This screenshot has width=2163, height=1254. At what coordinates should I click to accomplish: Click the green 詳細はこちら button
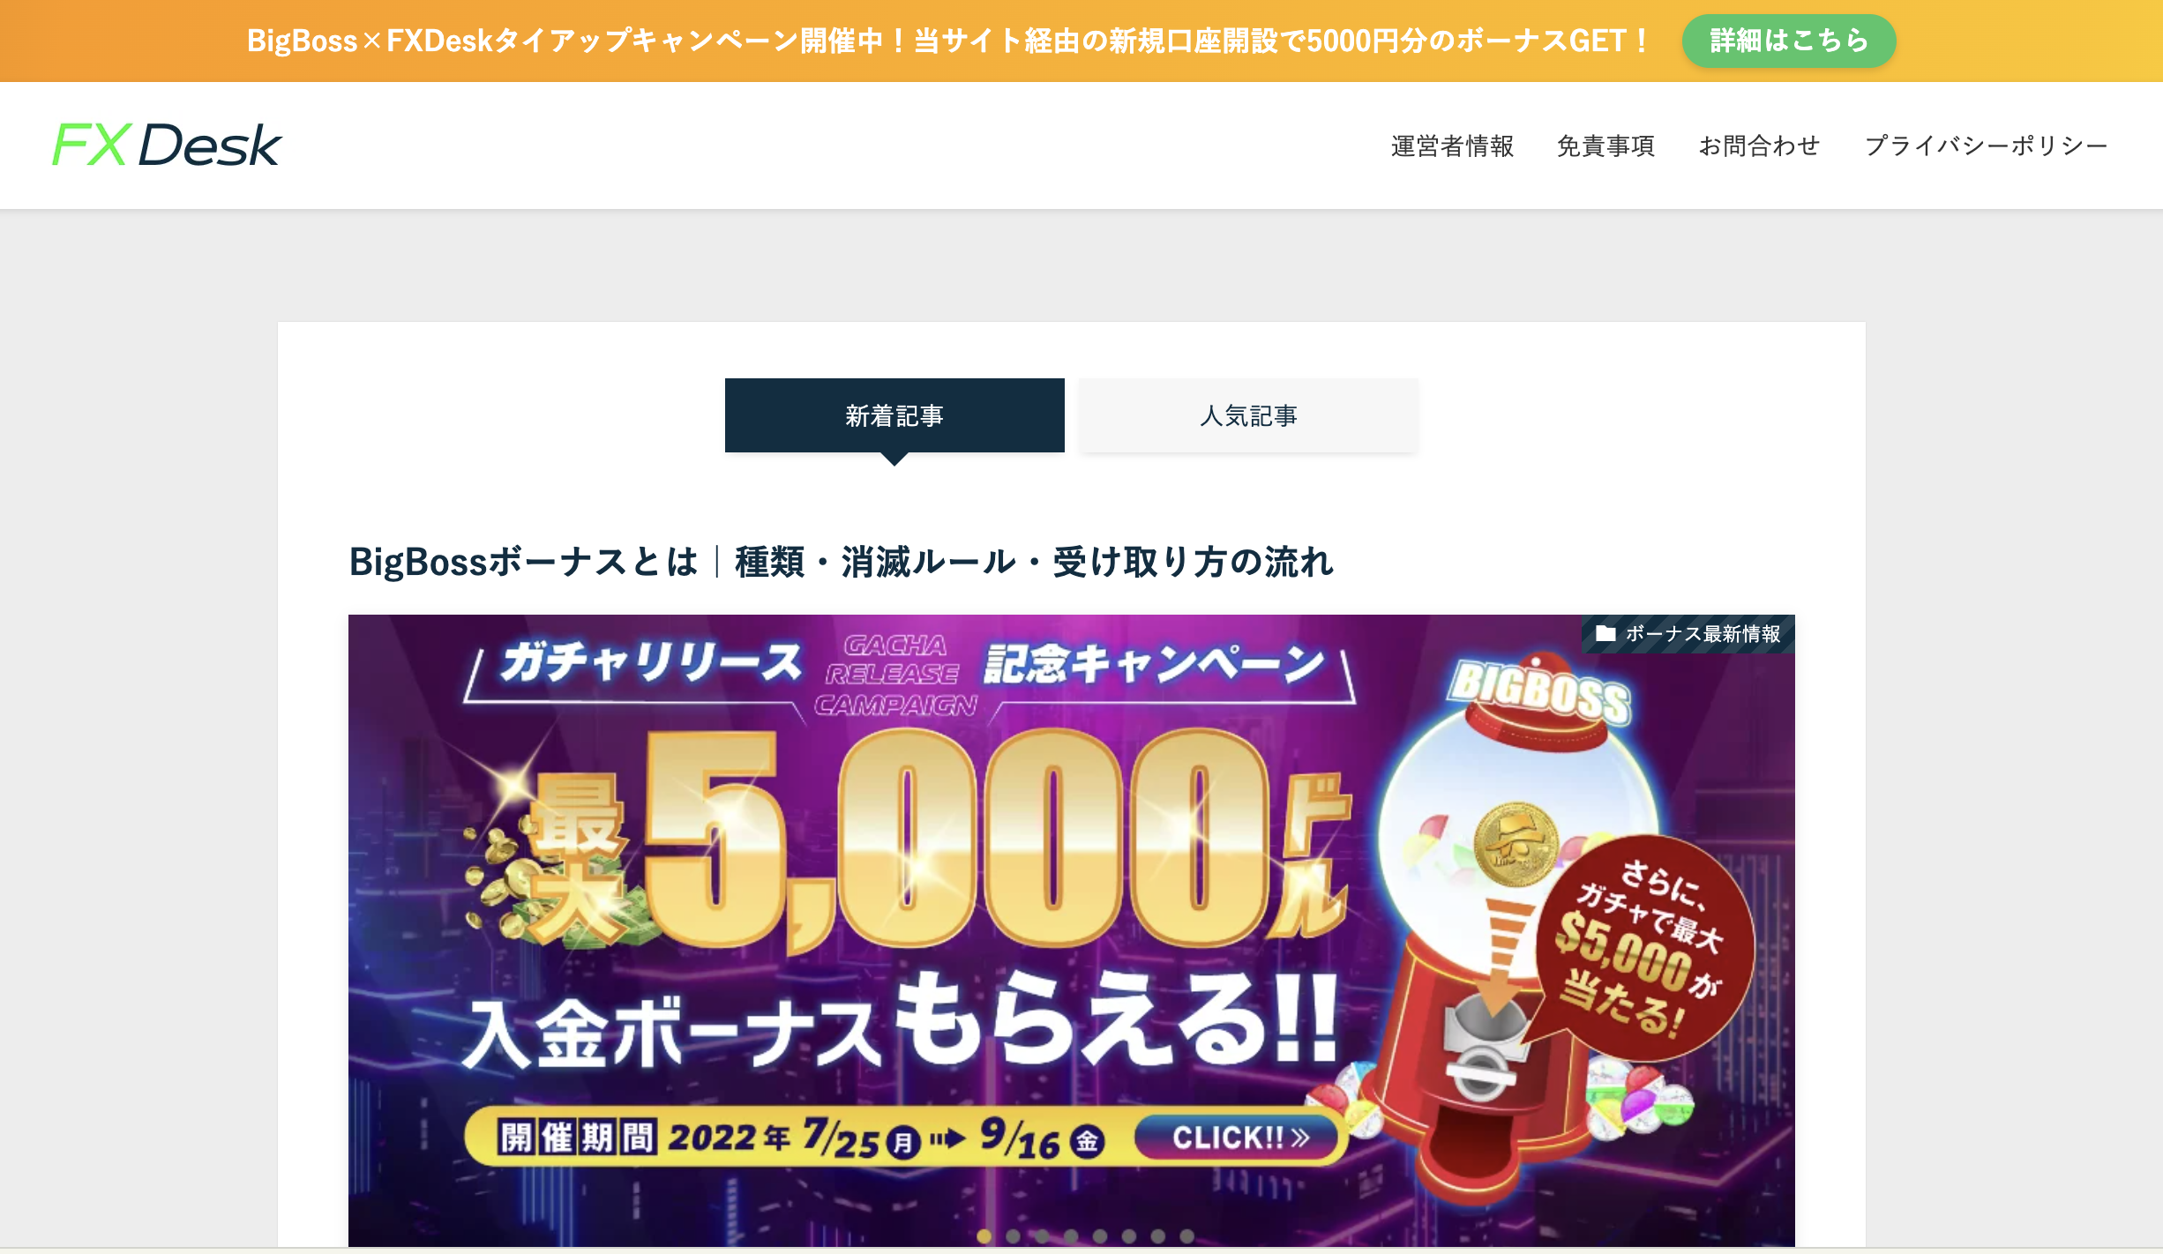(x=1789, y=41)
